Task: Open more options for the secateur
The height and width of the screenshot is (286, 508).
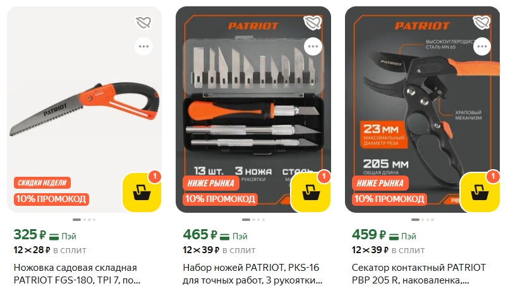Action: [482, 46]
